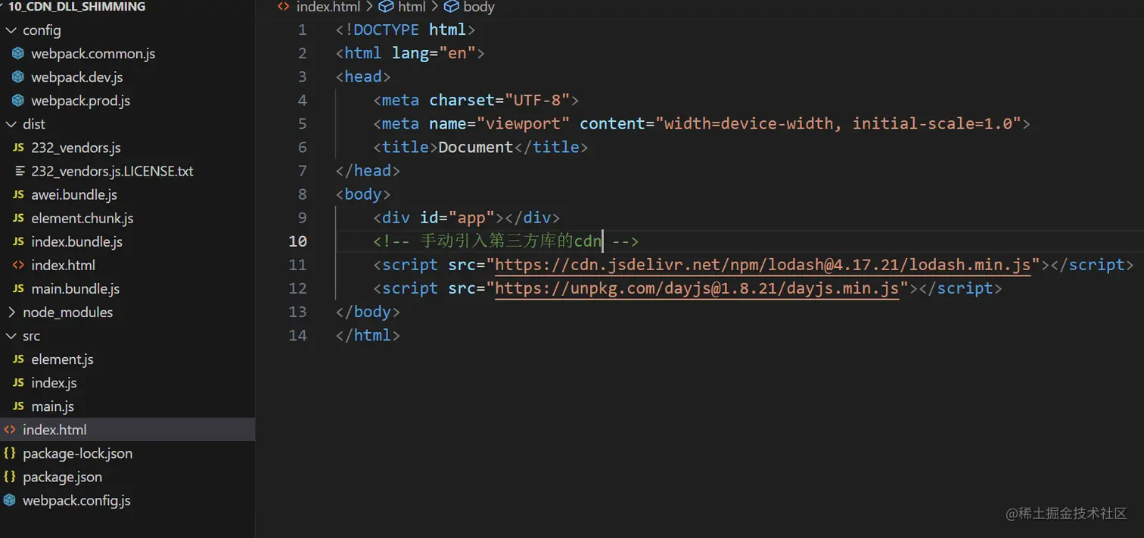The image size is (1144, 538).
Task: Click the Document title text on line 6
Action: pos(476,148)
